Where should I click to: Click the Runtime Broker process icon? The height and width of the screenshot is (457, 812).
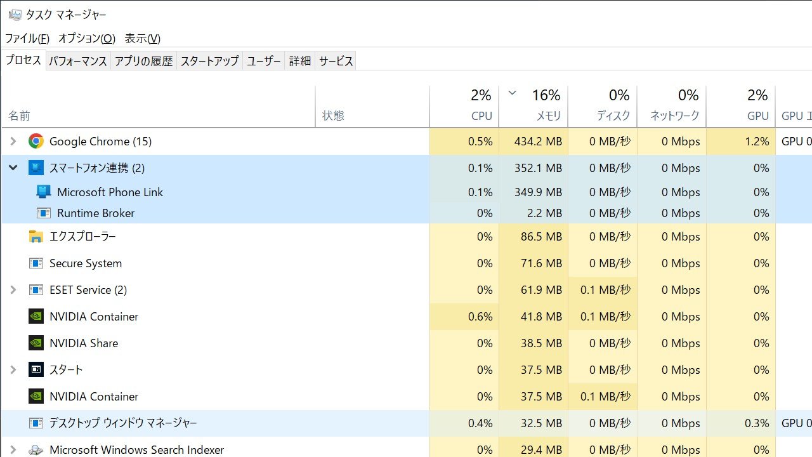pyautogui.click(x=44, y=213)
